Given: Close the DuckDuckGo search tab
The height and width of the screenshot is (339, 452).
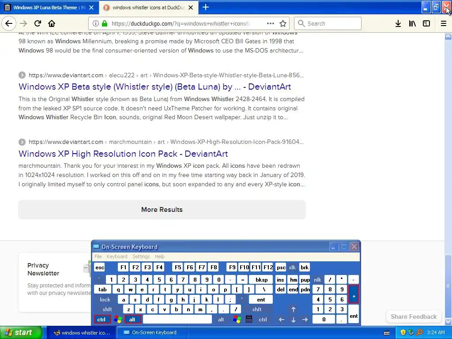Looking at the screenshot, I should click(x=191, y=8).
